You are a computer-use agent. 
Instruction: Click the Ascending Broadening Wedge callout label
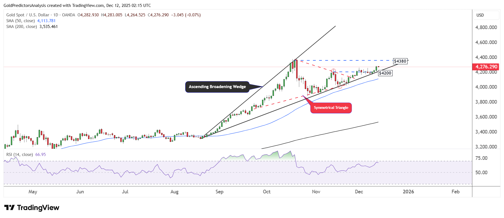(x=217, y=87)
